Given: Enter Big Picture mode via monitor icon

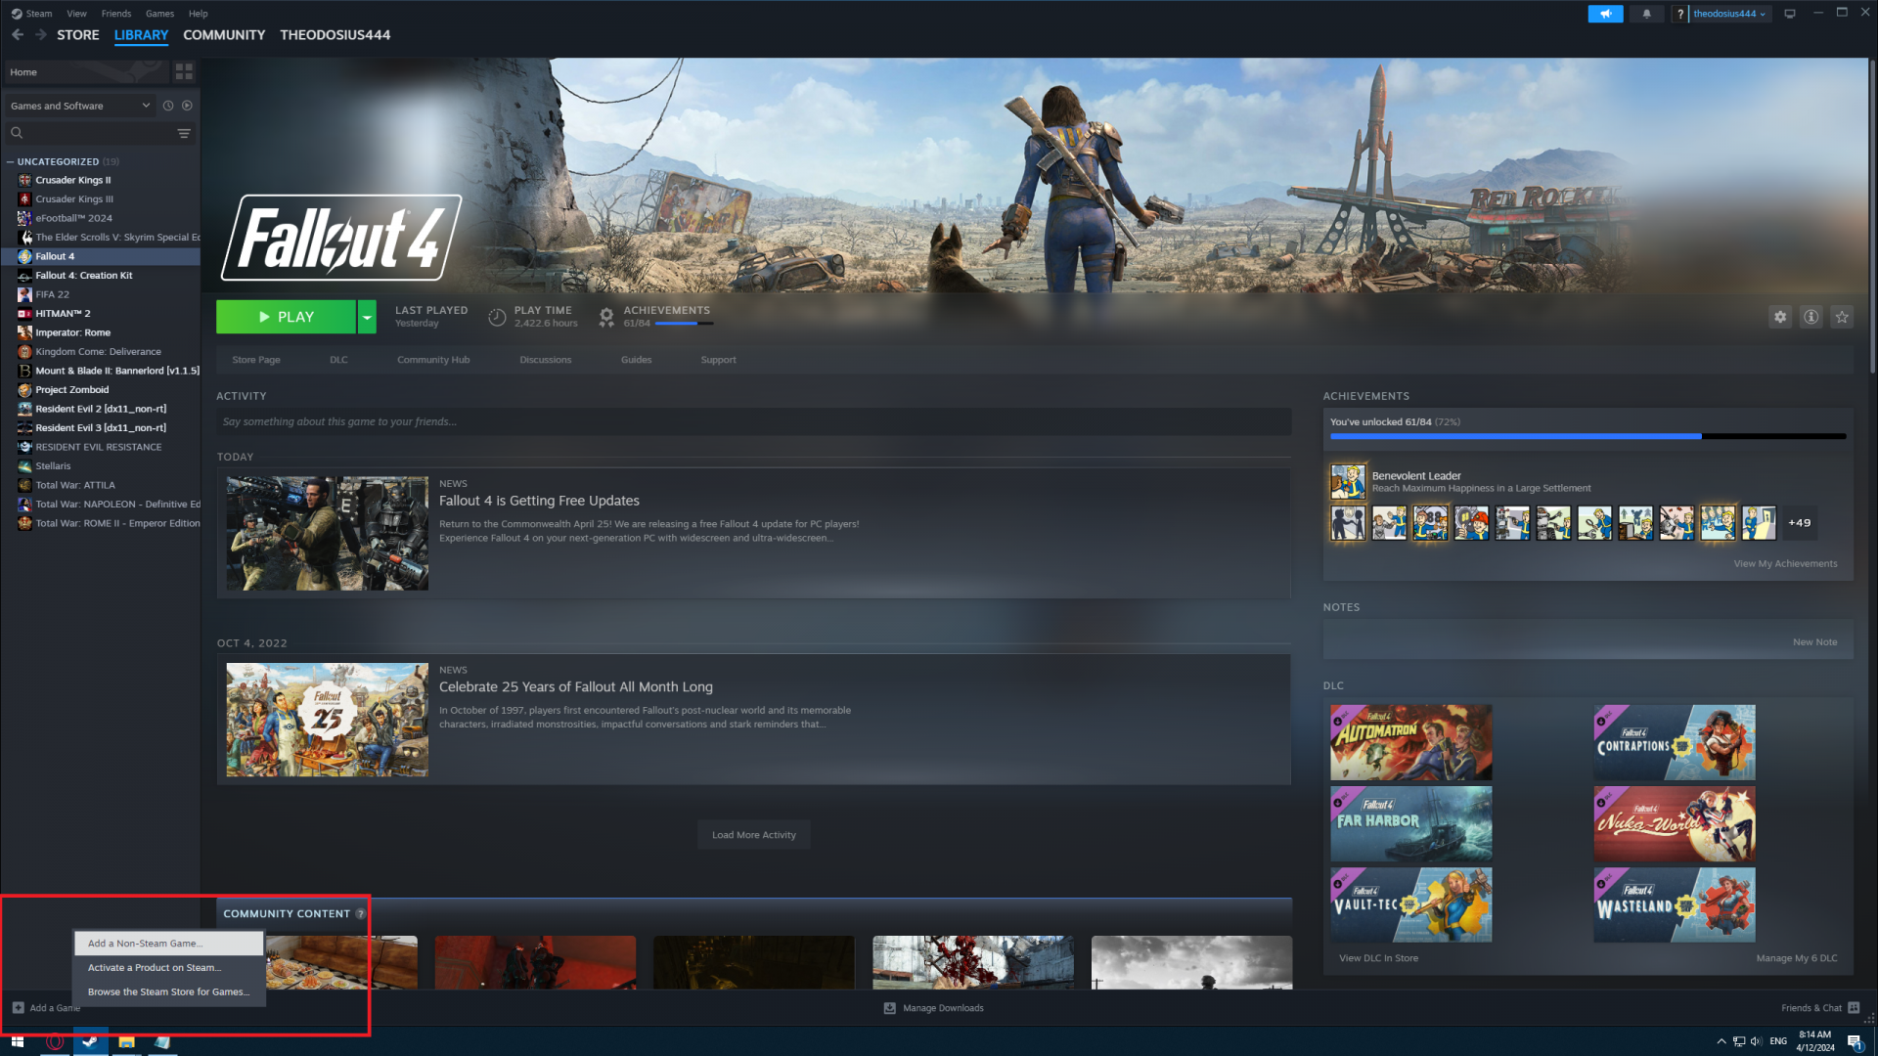Looking at the screenshot, I should coord(1790,14).
